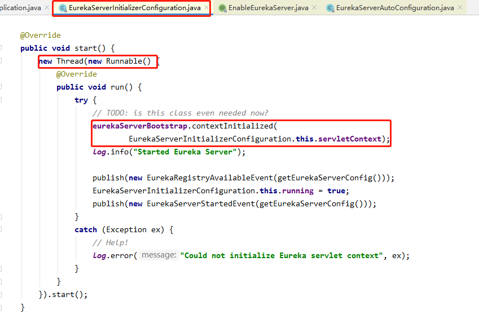Click EurekaServerStartedEvent constructor call
The image size is (479, 319).
pyautogui.click(x=201, y=203)
